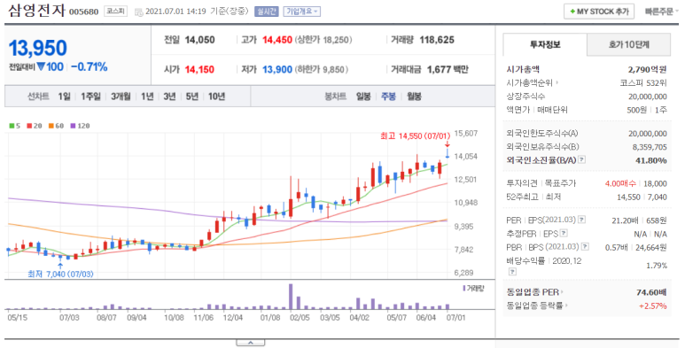Viewport: 685px width, 348px height.
Task: Click the current price 13,950
Action: pyautogui.click(x=38, y=48)
